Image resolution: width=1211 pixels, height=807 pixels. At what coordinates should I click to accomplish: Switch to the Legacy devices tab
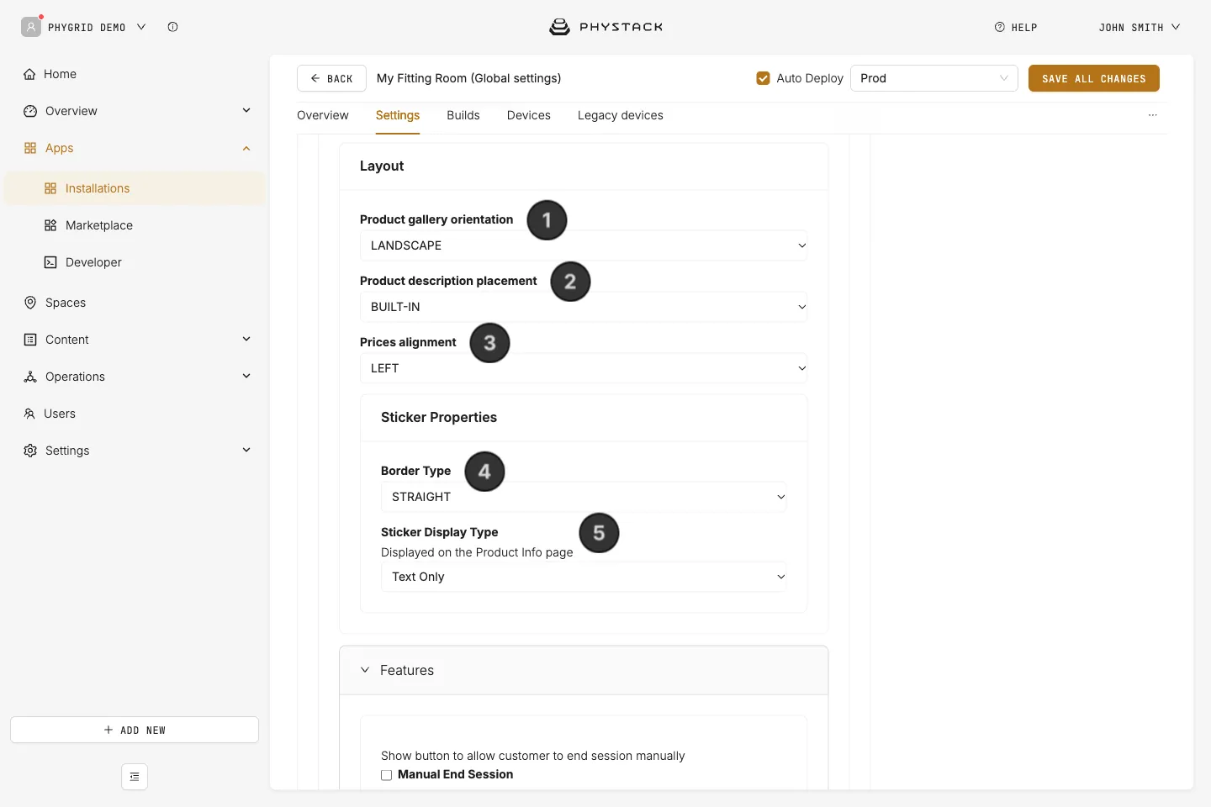pos(621,115)
